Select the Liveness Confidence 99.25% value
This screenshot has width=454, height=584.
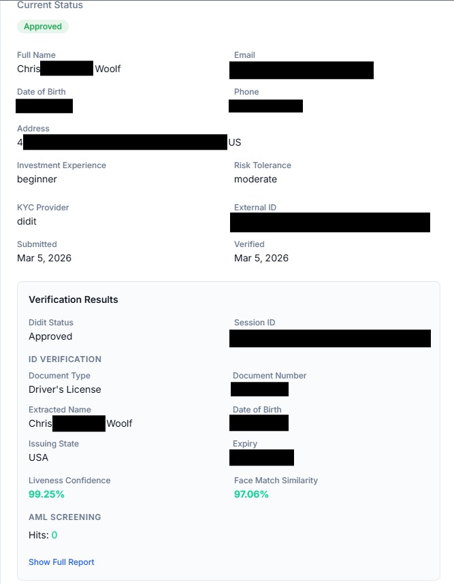(46, 494)
